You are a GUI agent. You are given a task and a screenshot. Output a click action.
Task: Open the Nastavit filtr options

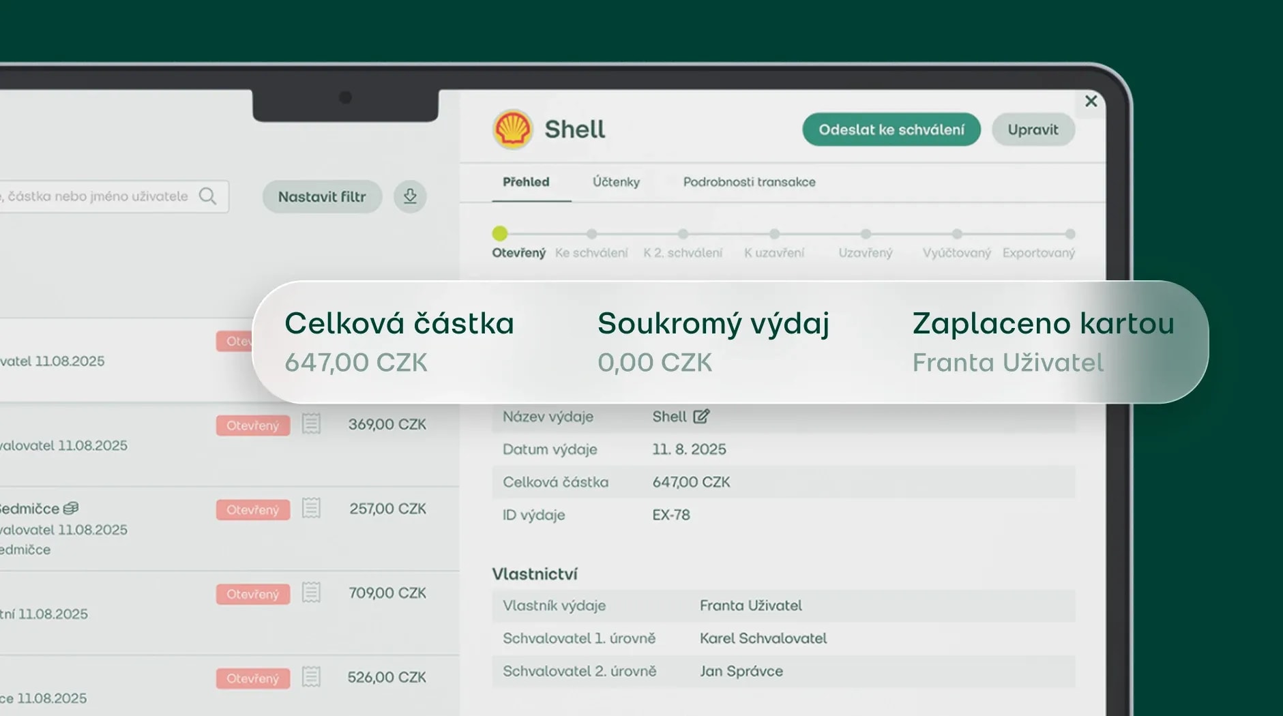322,196
